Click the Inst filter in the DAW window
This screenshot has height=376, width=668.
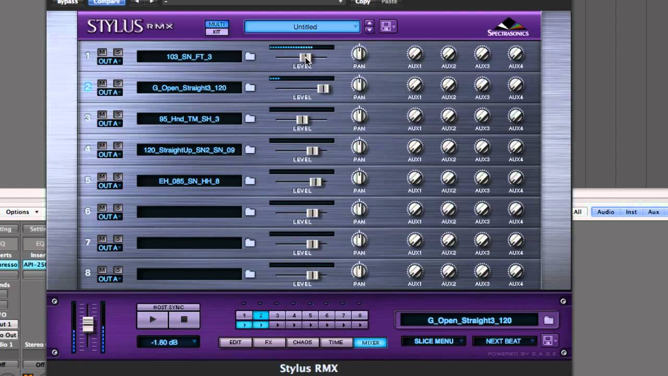631,212
